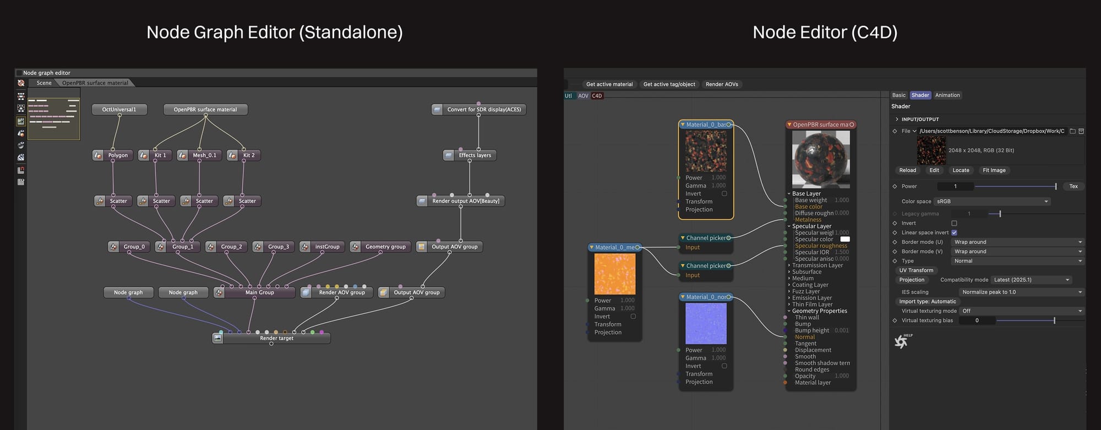Click the folder icon beside the File path

1072,131
